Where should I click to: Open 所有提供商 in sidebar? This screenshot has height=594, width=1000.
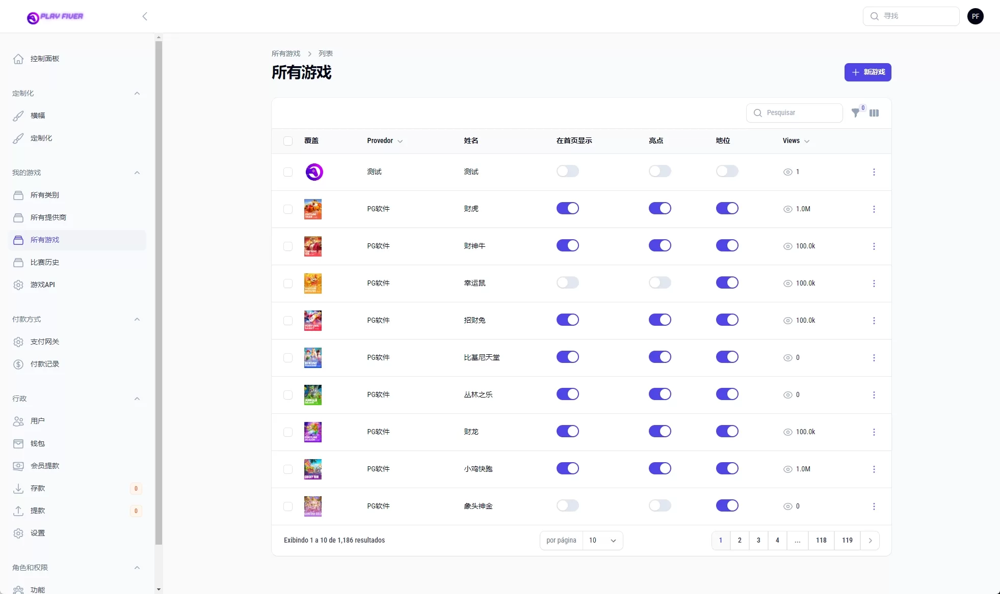(x=77, y=217)
